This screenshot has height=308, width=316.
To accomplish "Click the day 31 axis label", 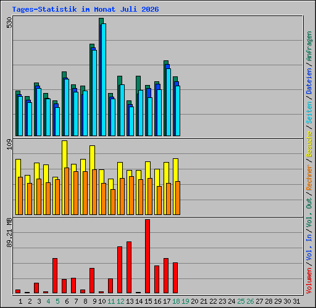I will click(x=296, y=301).
